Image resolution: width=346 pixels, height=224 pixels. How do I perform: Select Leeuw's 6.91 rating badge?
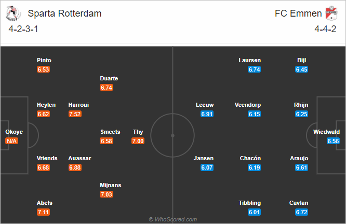point(207,114)
